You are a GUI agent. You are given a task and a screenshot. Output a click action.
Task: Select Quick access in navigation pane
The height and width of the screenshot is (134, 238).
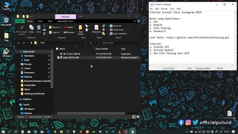coord(29,52)
